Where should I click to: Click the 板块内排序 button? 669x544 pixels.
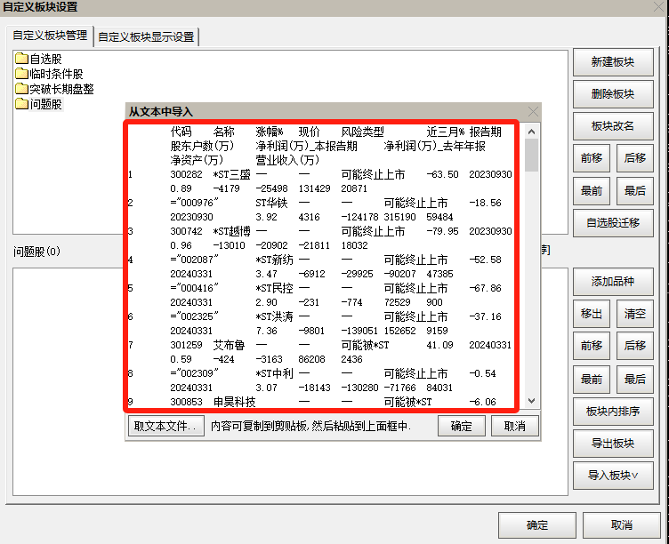pos(613,411)
